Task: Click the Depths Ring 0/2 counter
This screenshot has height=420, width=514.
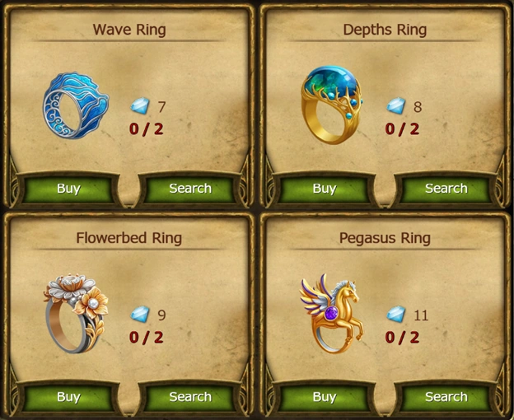Action: (x=402, y=128)
